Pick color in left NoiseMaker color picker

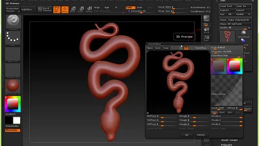(219, 66)
